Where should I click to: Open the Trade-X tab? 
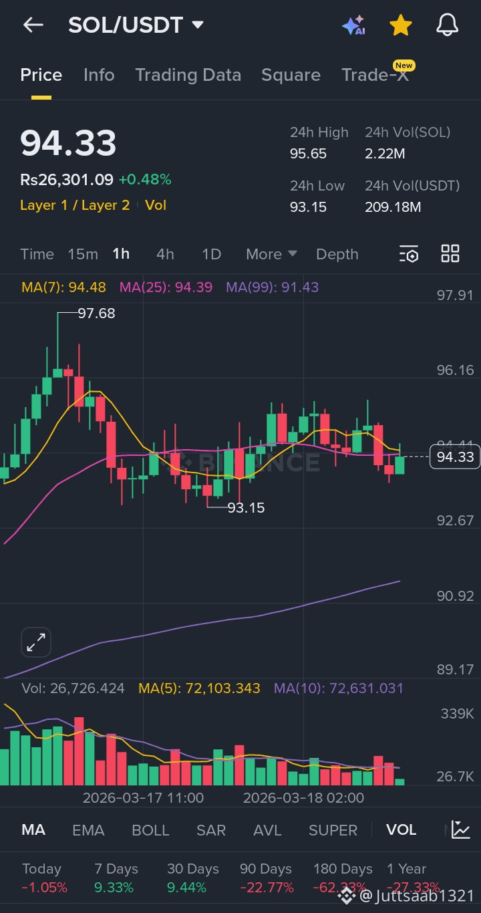pyautogui.click(x=375, y=75)
